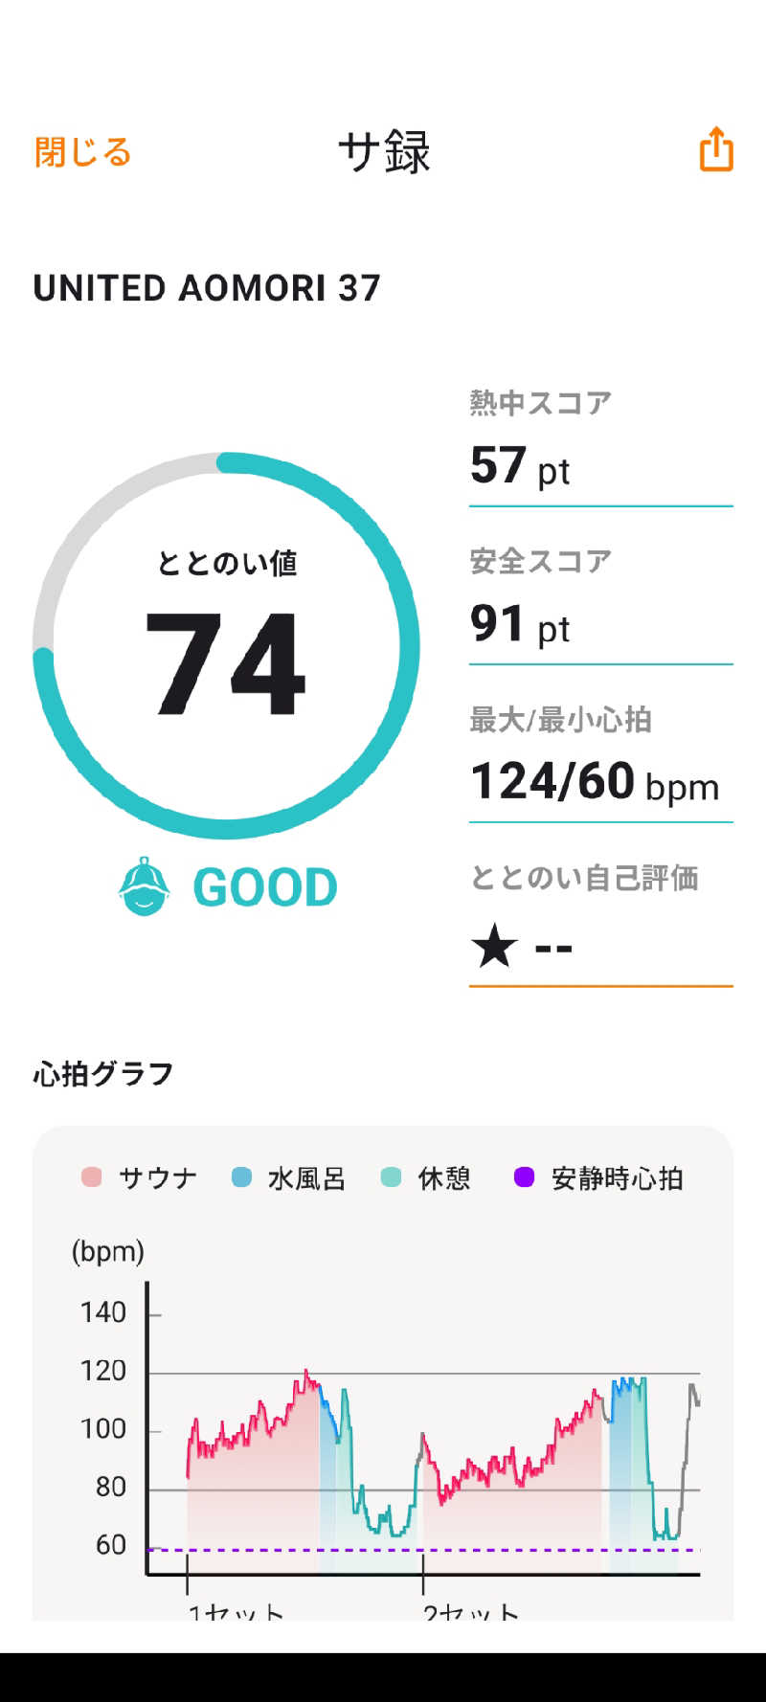Image resolution: width=766 pixels, height=1702 pixels.
Task: Tap the UNITED AOMORI 37 facility title
Action: pos(207,288)
